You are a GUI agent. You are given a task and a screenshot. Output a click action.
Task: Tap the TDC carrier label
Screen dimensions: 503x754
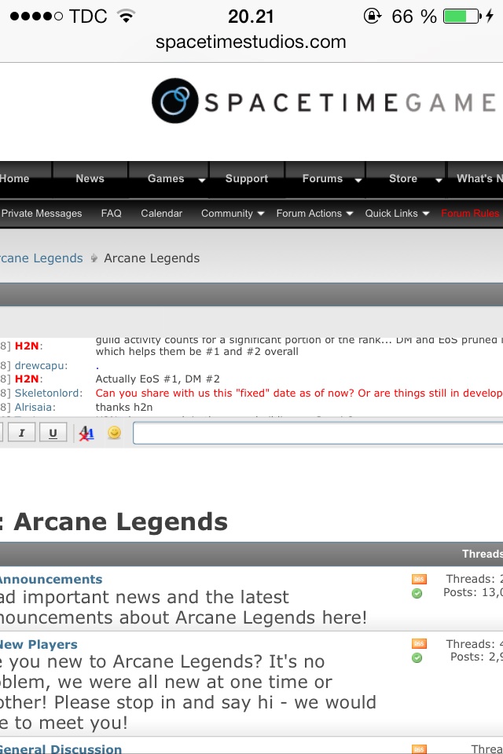(87, 16)
